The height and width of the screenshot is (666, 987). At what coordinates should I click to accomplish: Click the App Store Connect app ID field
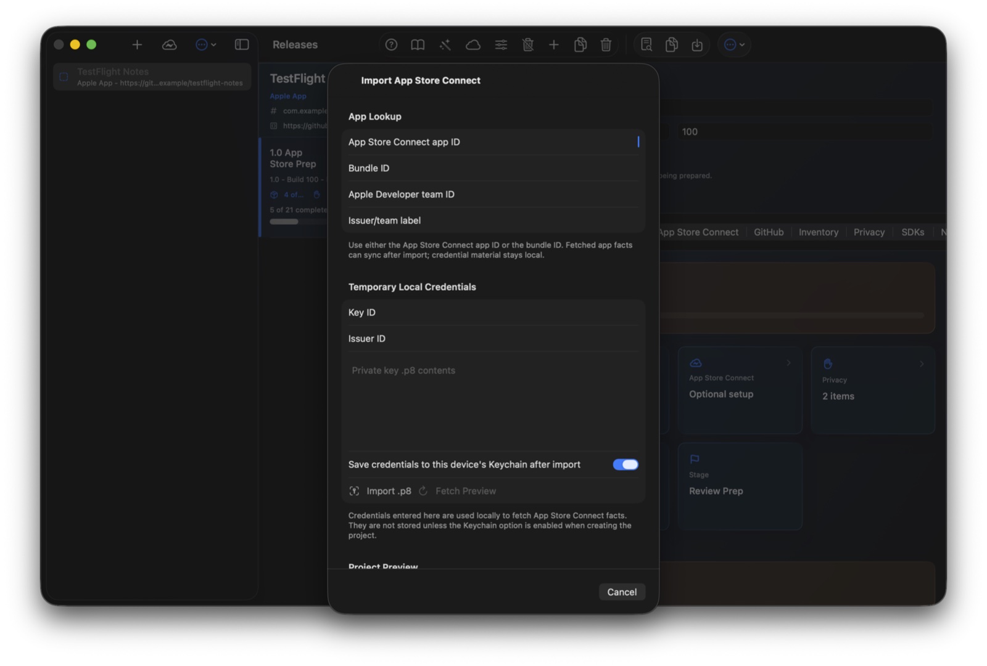[x=493, y=142]
